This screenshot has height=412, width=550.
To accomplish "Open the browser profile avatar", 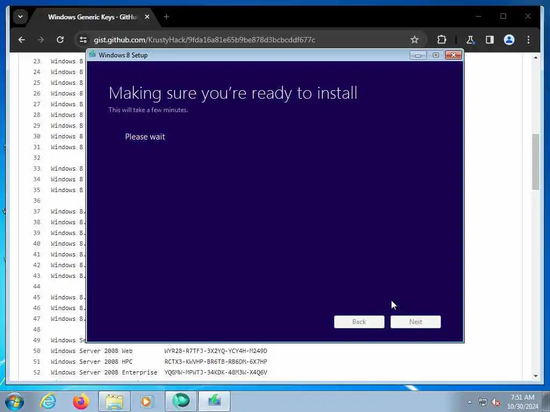I will (x=509, y=40).
